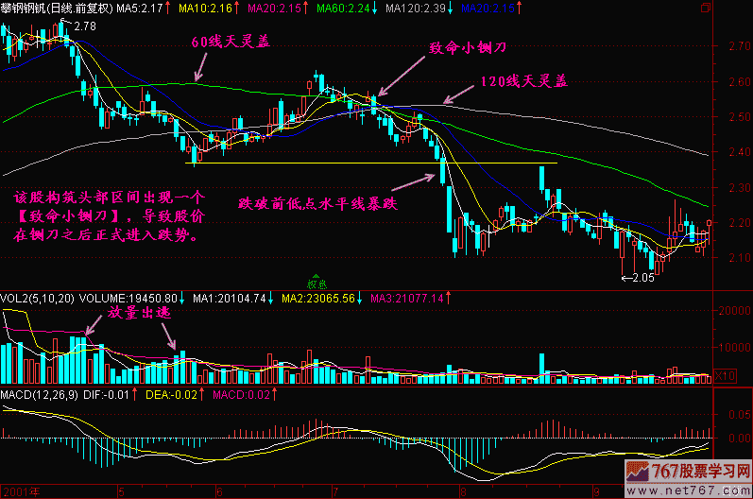Click the 2.78 high price marker
The height and width of the screenshot is (499, 753).
83,25
